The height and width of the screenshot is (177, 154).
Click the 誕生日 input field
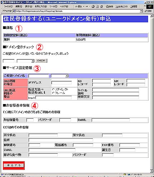click(x=127, y=150)
